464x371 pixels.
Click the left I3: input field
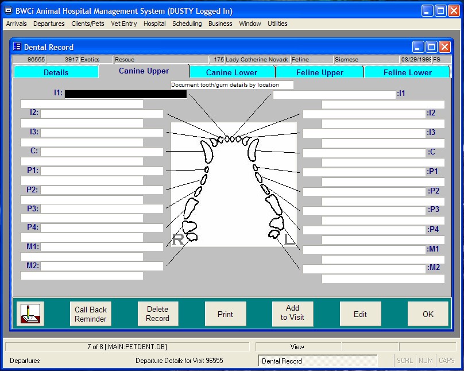click(x=102, y=133)
